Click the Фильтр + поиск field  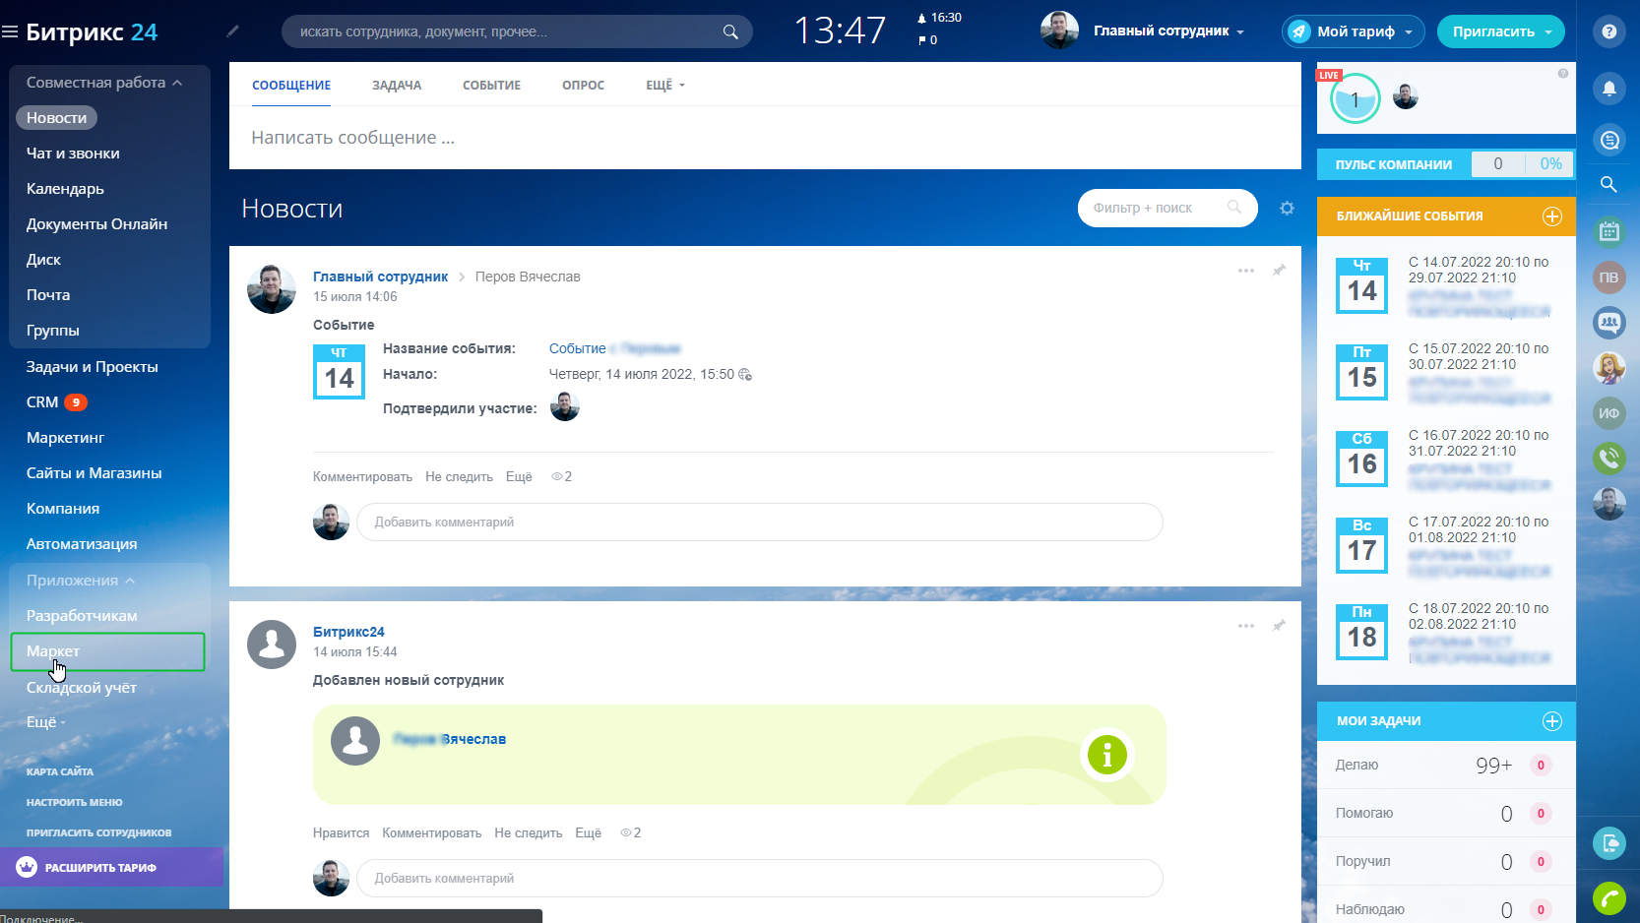[1167, 209]
